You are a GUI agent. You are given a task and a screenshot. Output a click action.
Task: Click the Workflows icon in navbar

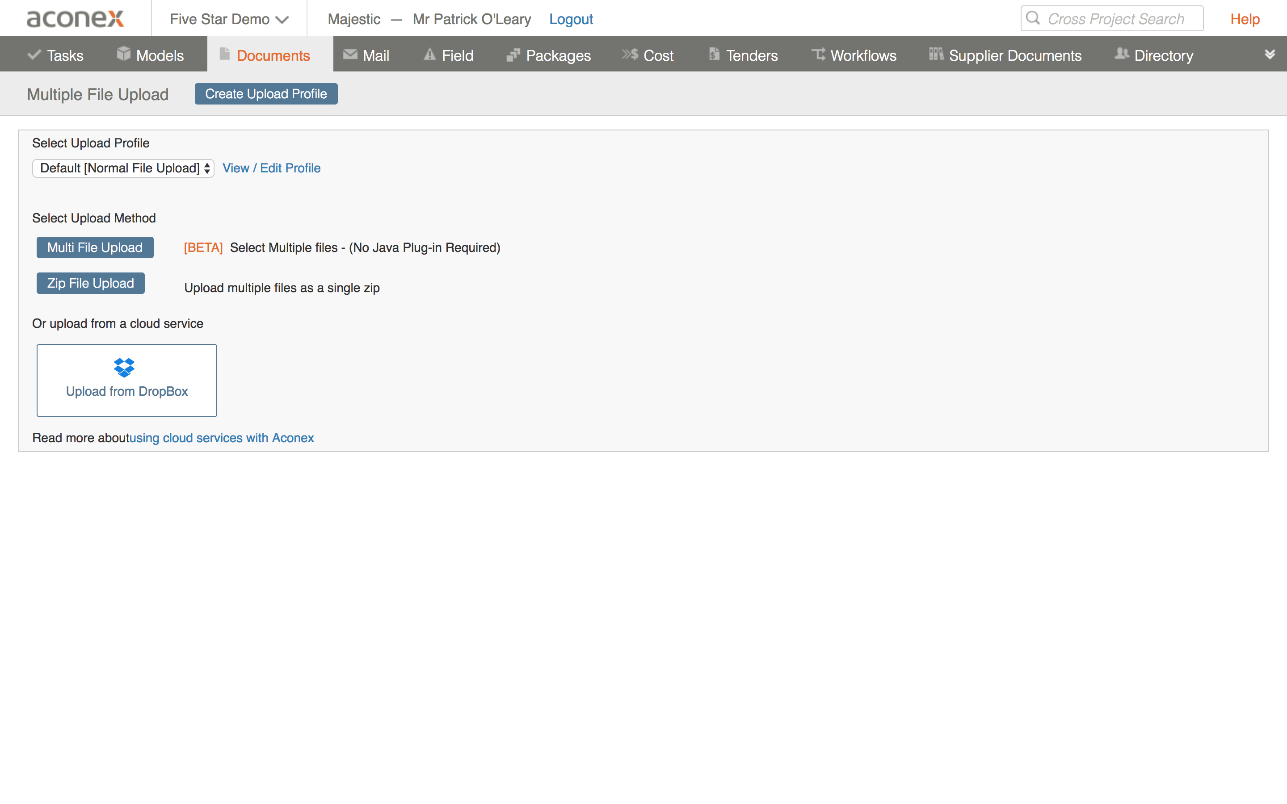point(819,54)
